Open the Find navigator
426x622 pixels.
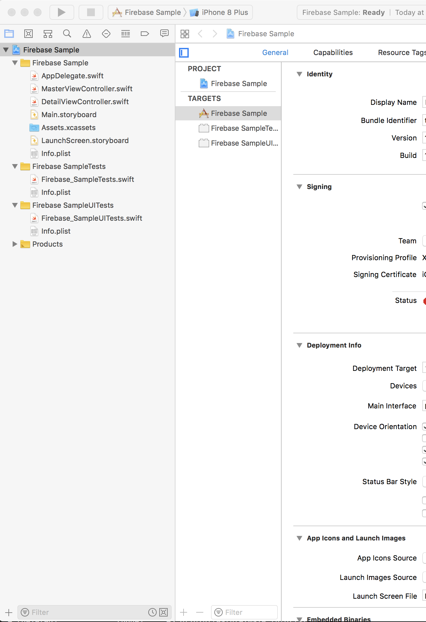[67, 34]
